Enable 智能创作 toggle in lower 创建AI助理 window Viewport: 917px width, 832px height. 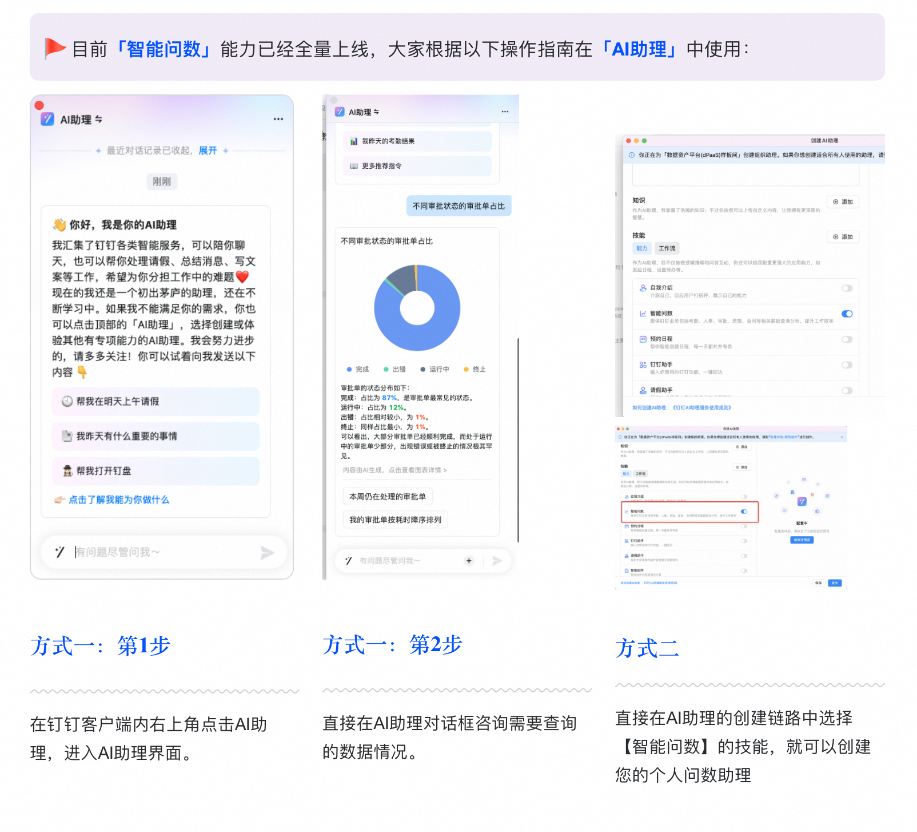point(744,570)
